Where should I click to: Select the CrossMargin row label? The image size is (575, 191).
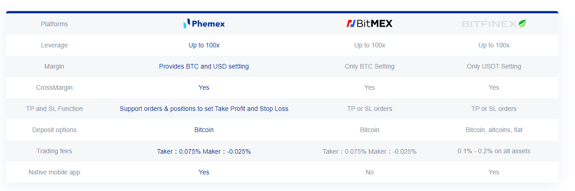(54, 87)
